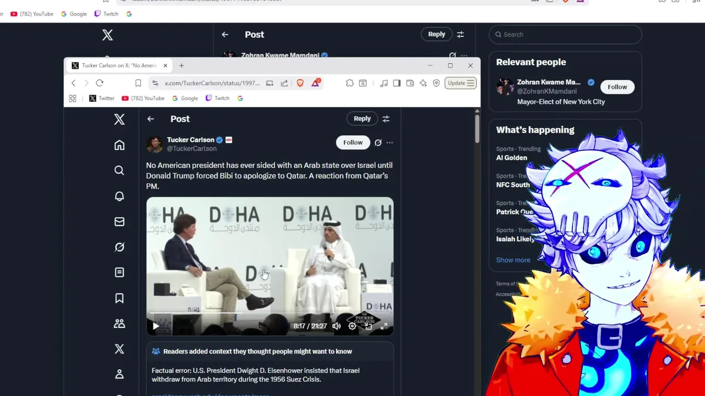Open Bookmarks icon in X sidebar
This screenshot has height=396, width=705.
(x=120, y=298)
